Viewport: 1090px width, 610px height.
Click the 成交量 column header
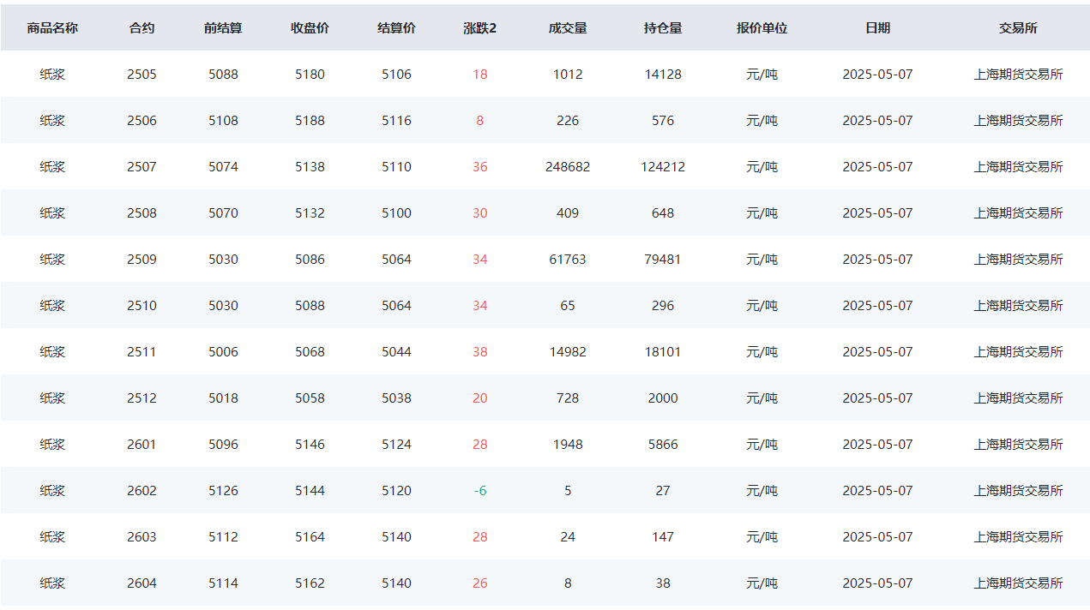click(x=568, y=28)
